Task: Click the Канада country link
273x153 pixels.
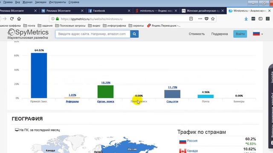Action: click(x=192, y=151)
